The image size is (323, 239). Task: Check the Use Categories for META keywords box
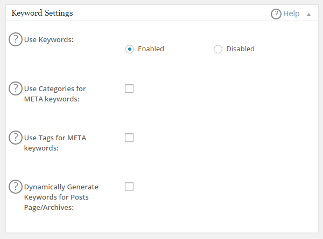129,88
